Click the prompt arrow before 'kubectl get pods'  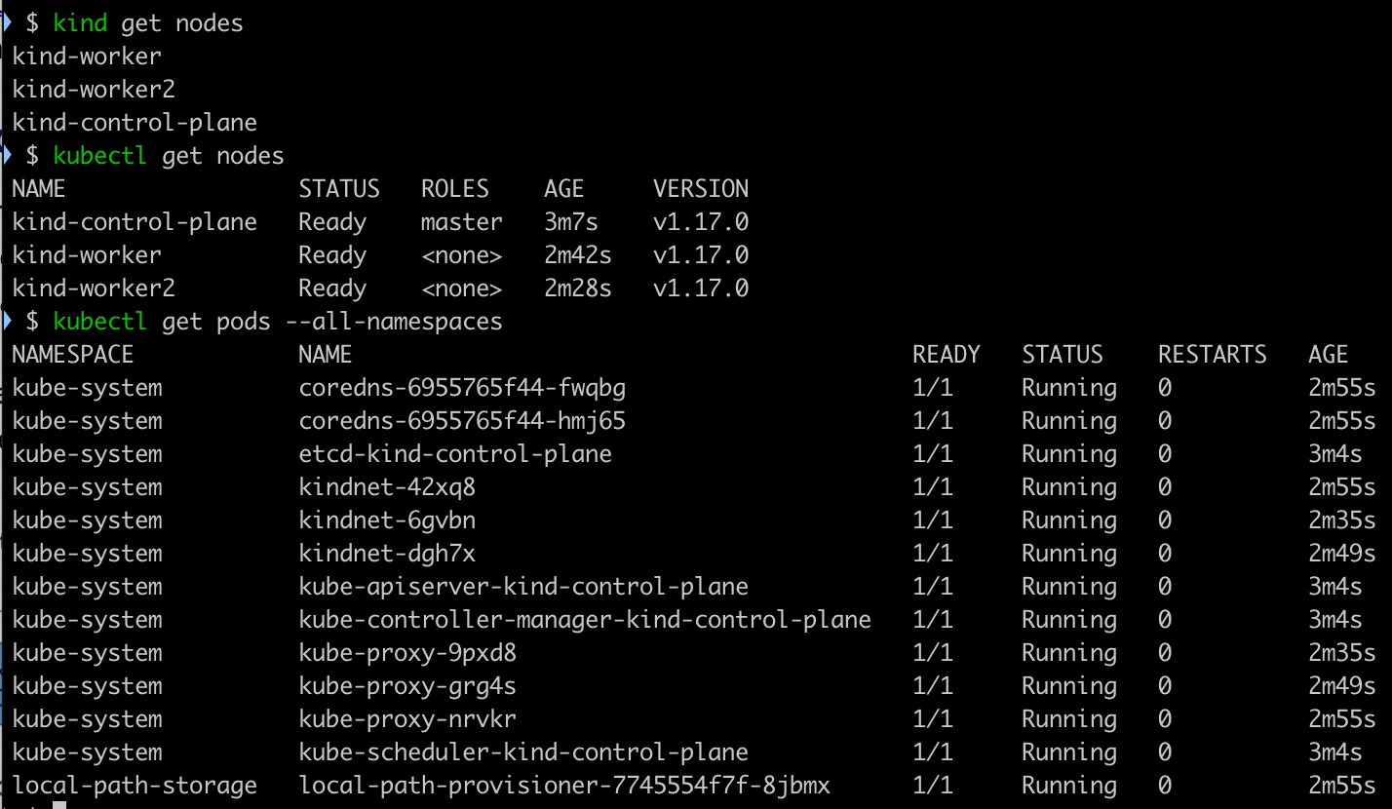coord(6,321)
